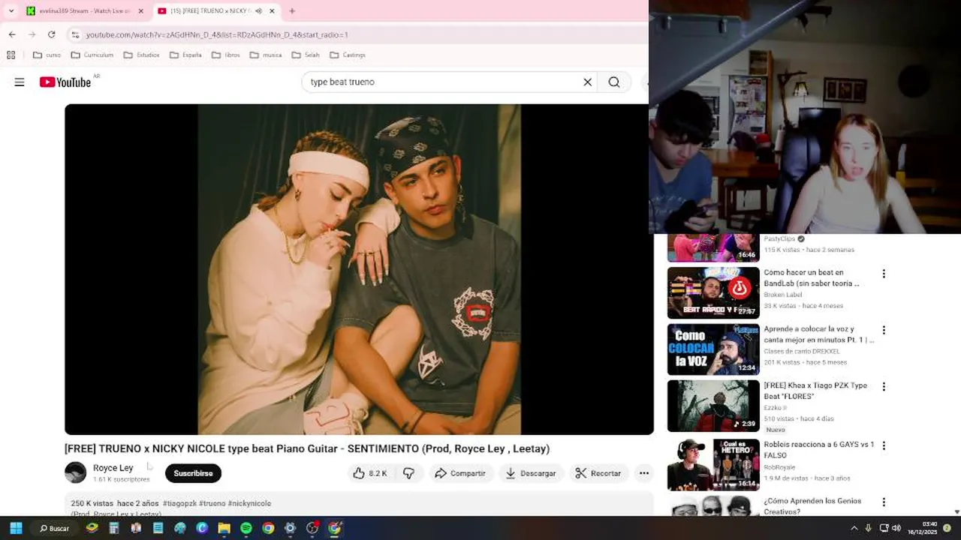This screenshot has width=961, height=540.
Task: Dislike the video with thumbs down
Action: tap(408, 473)
